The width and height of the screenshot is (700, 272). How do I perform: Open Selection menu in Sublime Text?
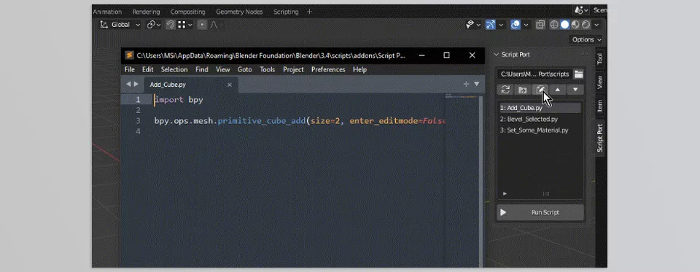pyautogui.click(x=174, y=70)
